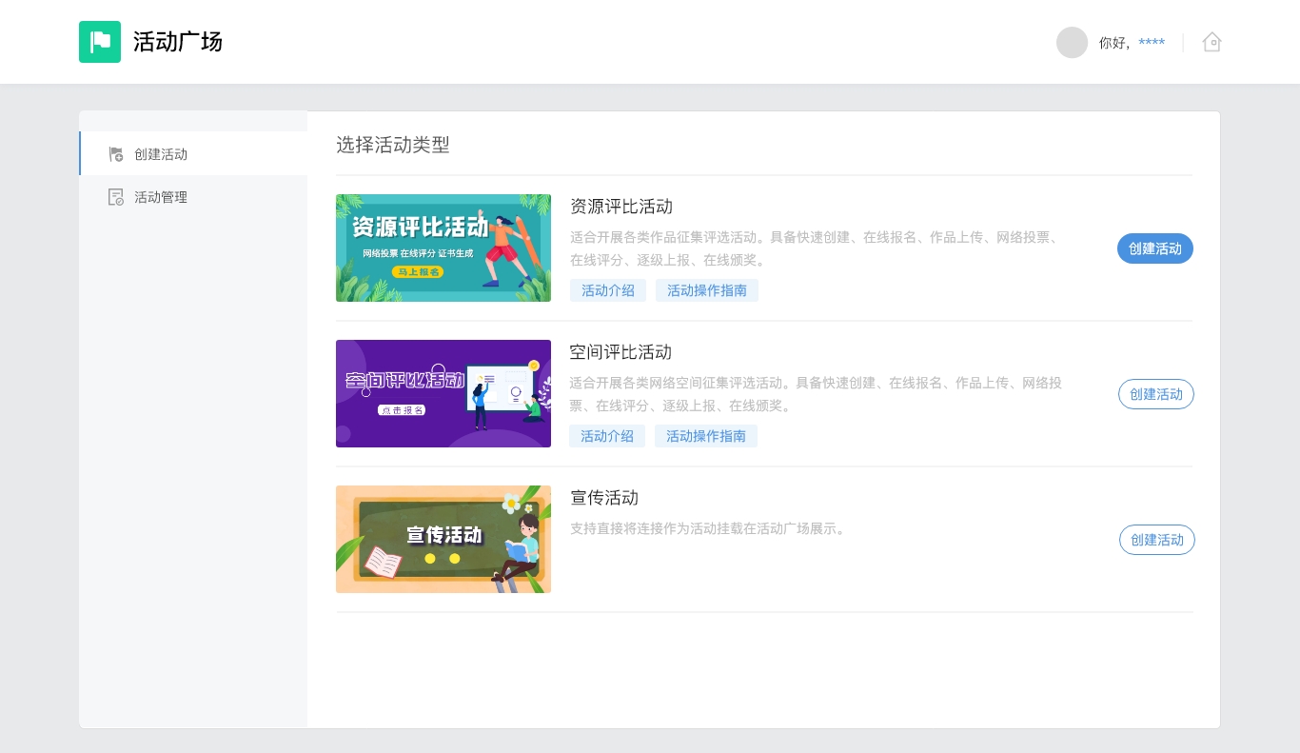Viewport: 1300px width, 753px height.
Task: Click 创建活动 button for 空间评比活动
Action: 1155,394
